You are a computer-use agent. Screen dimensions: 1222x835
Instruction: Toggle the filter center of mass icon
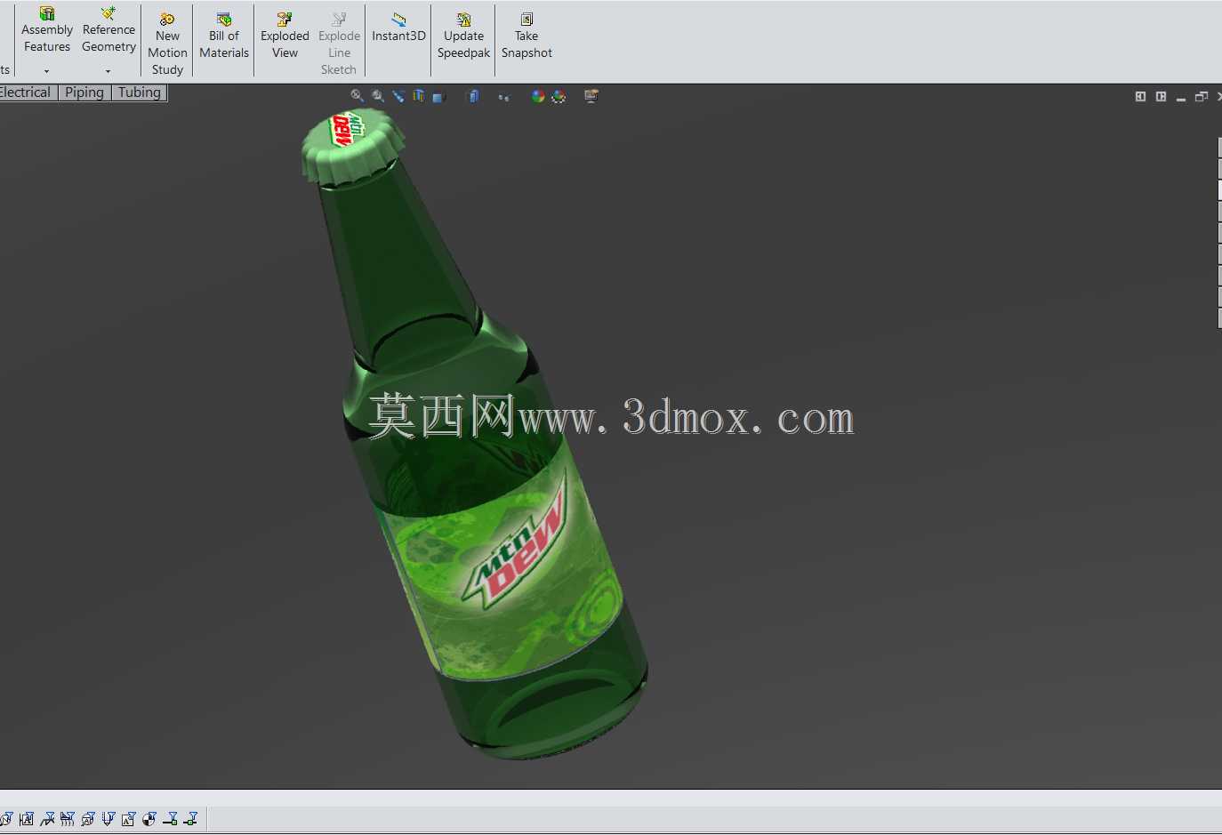[149, 819]
